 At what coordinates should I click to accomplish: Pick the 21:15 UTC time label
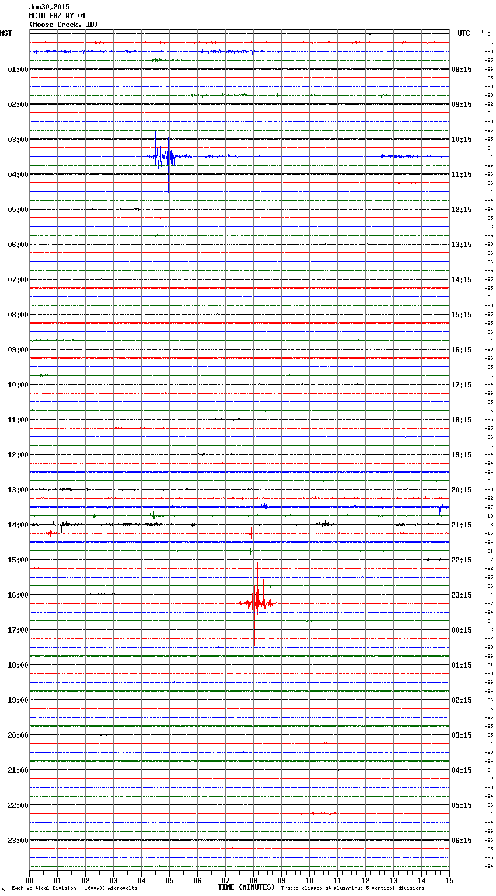pyautogui.click(x=462, y=525)
